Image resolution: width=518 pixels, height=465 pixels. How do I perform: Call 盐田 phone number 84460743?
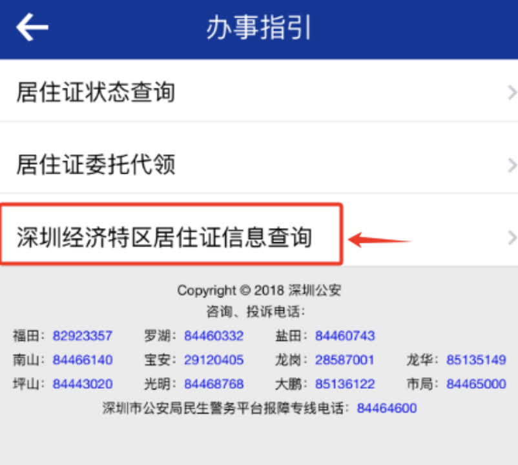[345, 336]
